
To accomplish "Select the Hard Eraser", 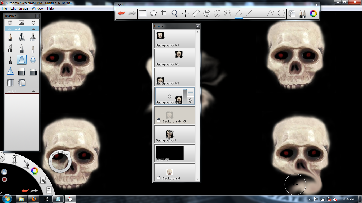I will tap(22, 71).
